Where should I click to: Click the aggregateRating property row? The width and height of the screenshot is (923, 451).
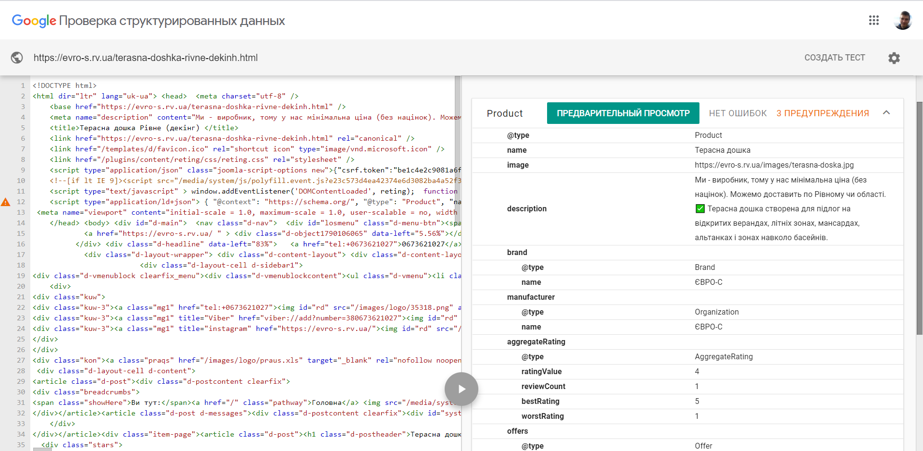[687, 342]
